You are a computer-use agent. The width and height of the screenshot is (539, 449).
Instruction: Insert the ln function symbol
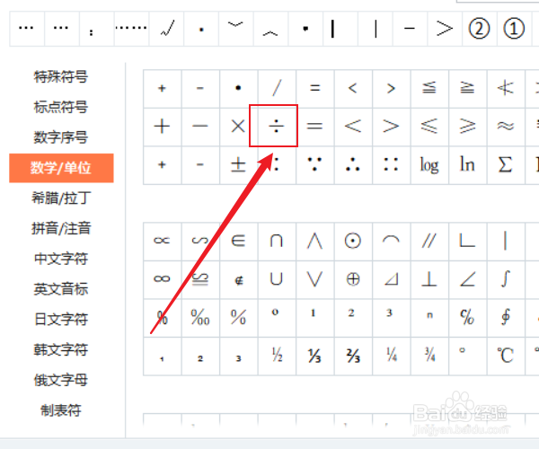point(467,165)
